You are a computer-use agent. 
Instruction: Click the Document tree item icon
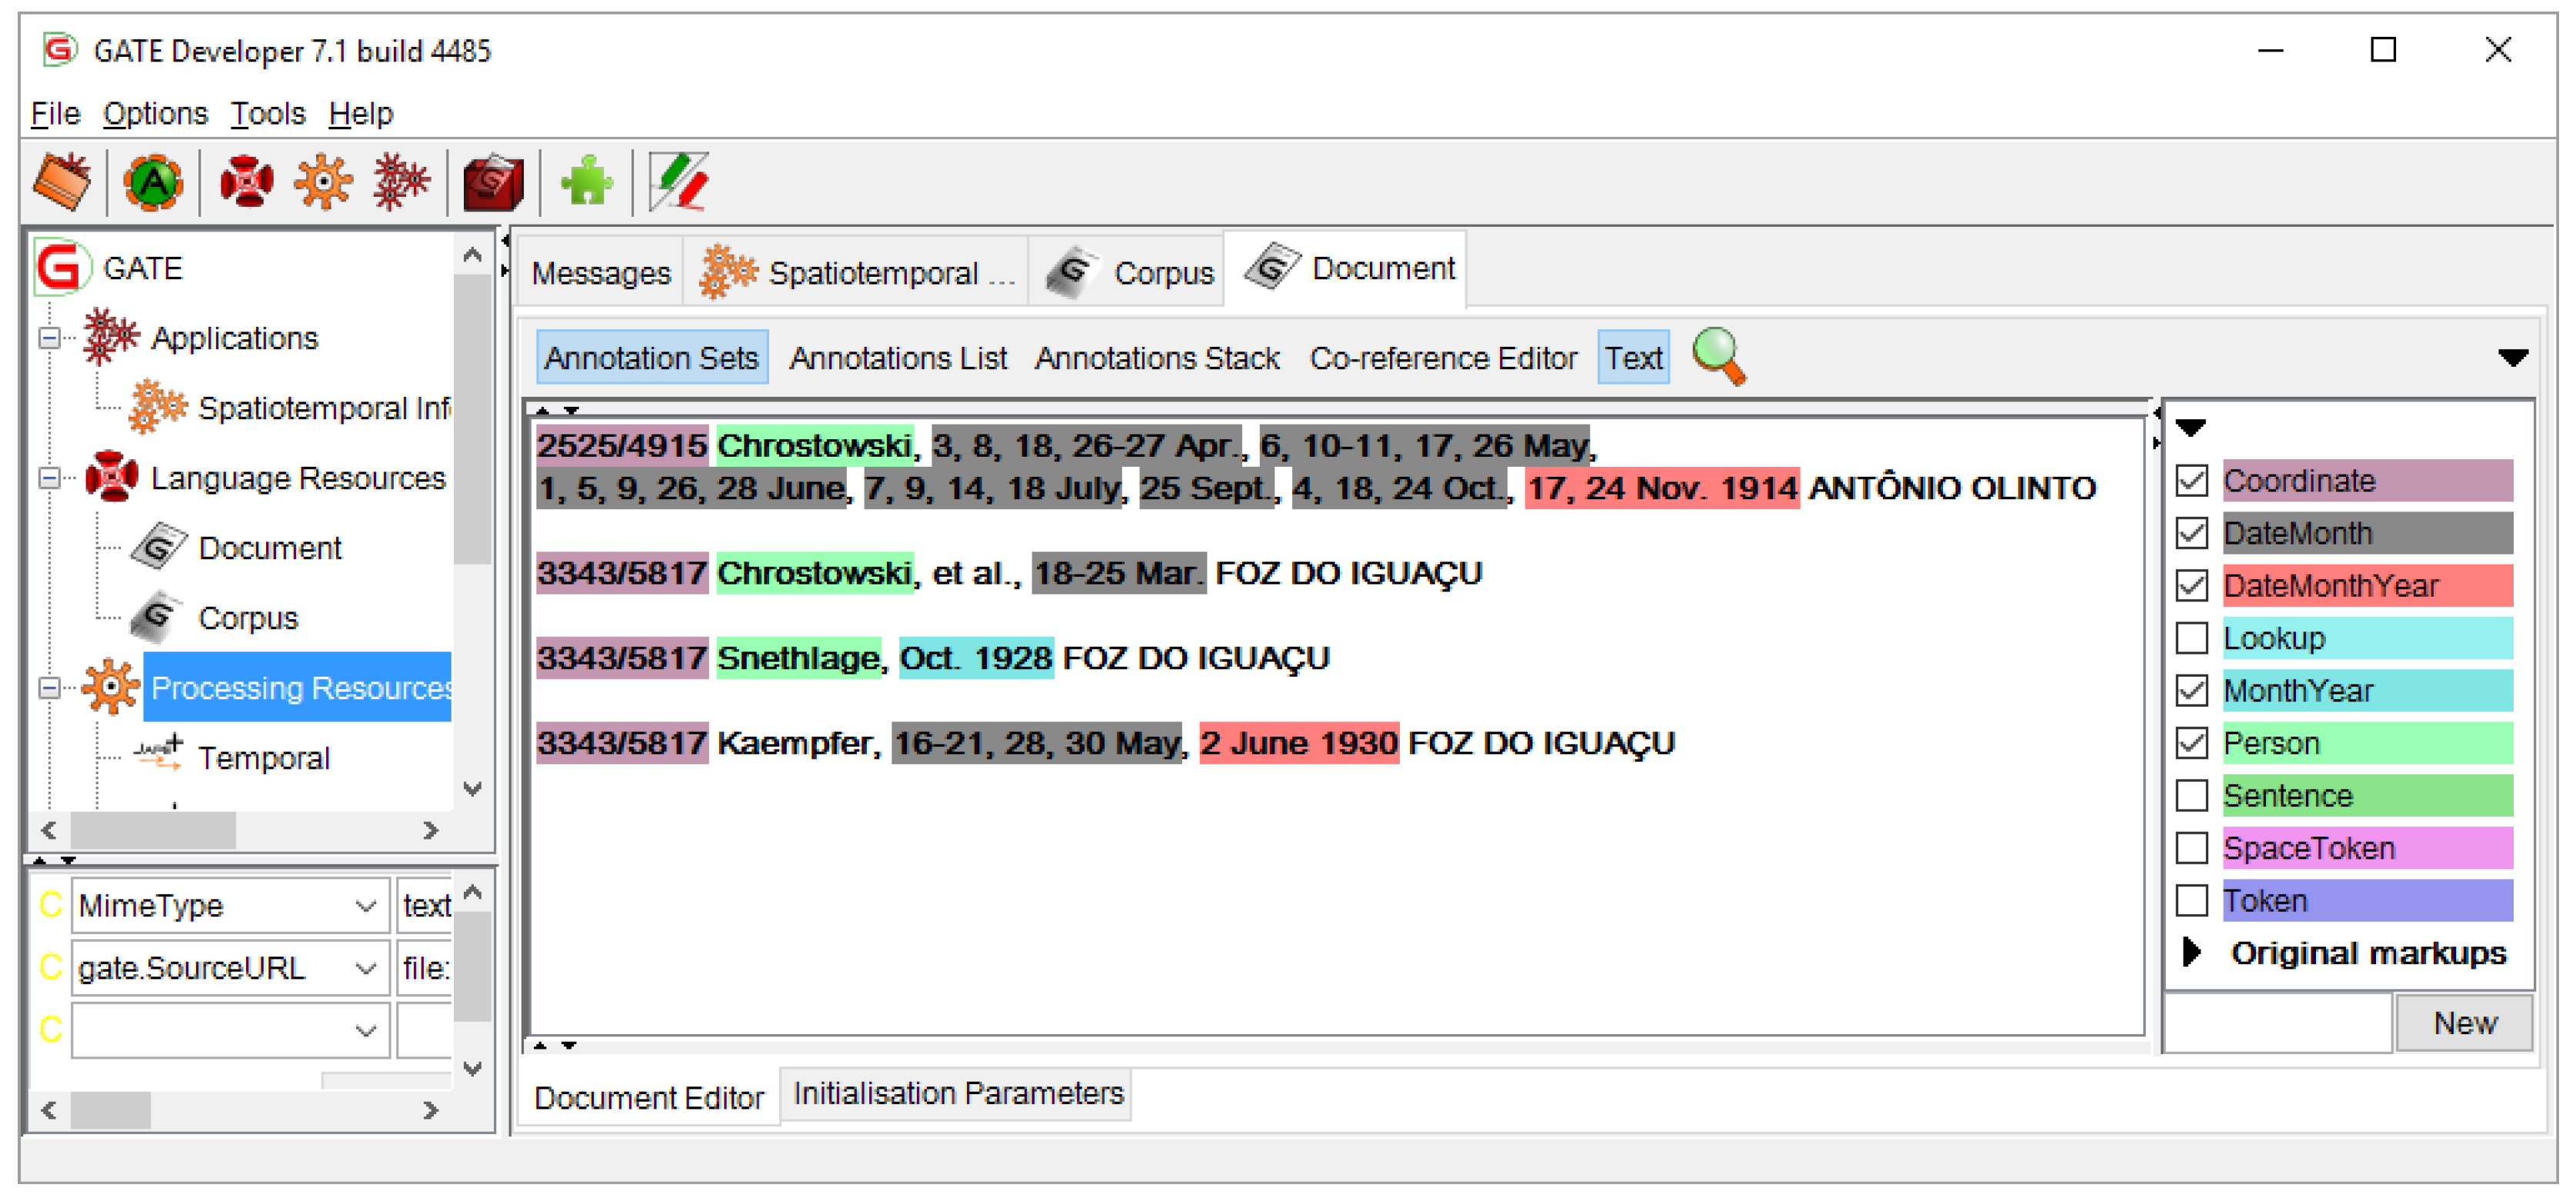[158, 547]
